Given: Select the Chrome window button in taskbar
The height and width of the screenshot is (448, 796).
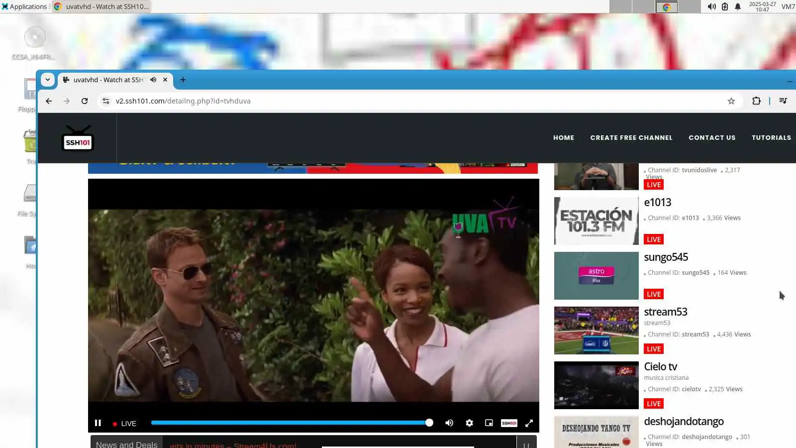Looking at the screenshot, I should [x=101, y=6].
